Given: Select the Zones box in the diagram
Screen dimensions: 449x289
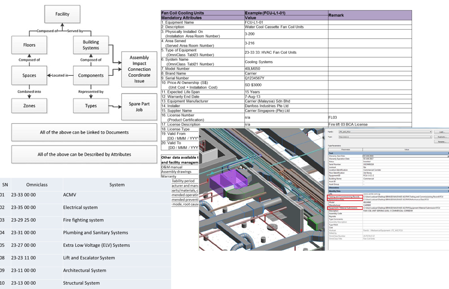Looking at the screenshot, I should 29,106.
